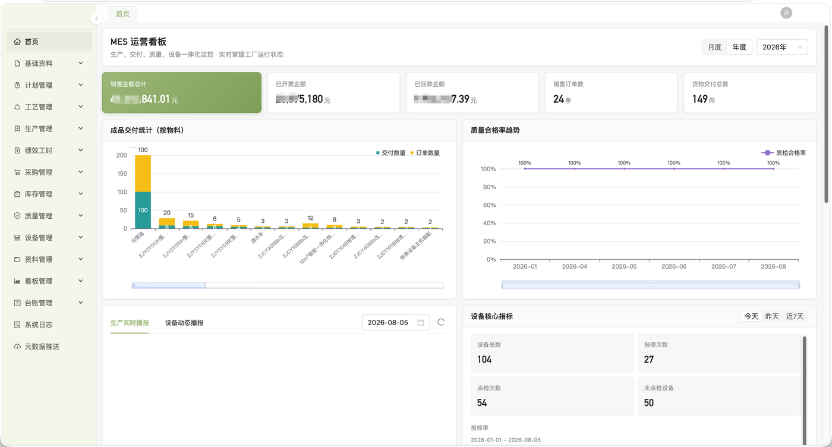This screenshot has width=832, height=447.
Task: Click the 基础资料 file icon
Action: (x=17, y=64)
